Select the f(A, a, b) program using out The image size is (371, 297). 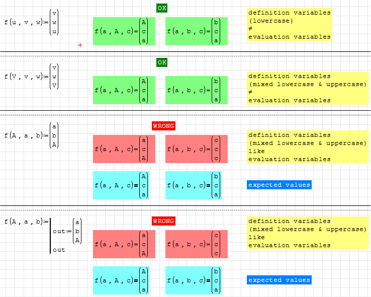[x=43, y=236]
